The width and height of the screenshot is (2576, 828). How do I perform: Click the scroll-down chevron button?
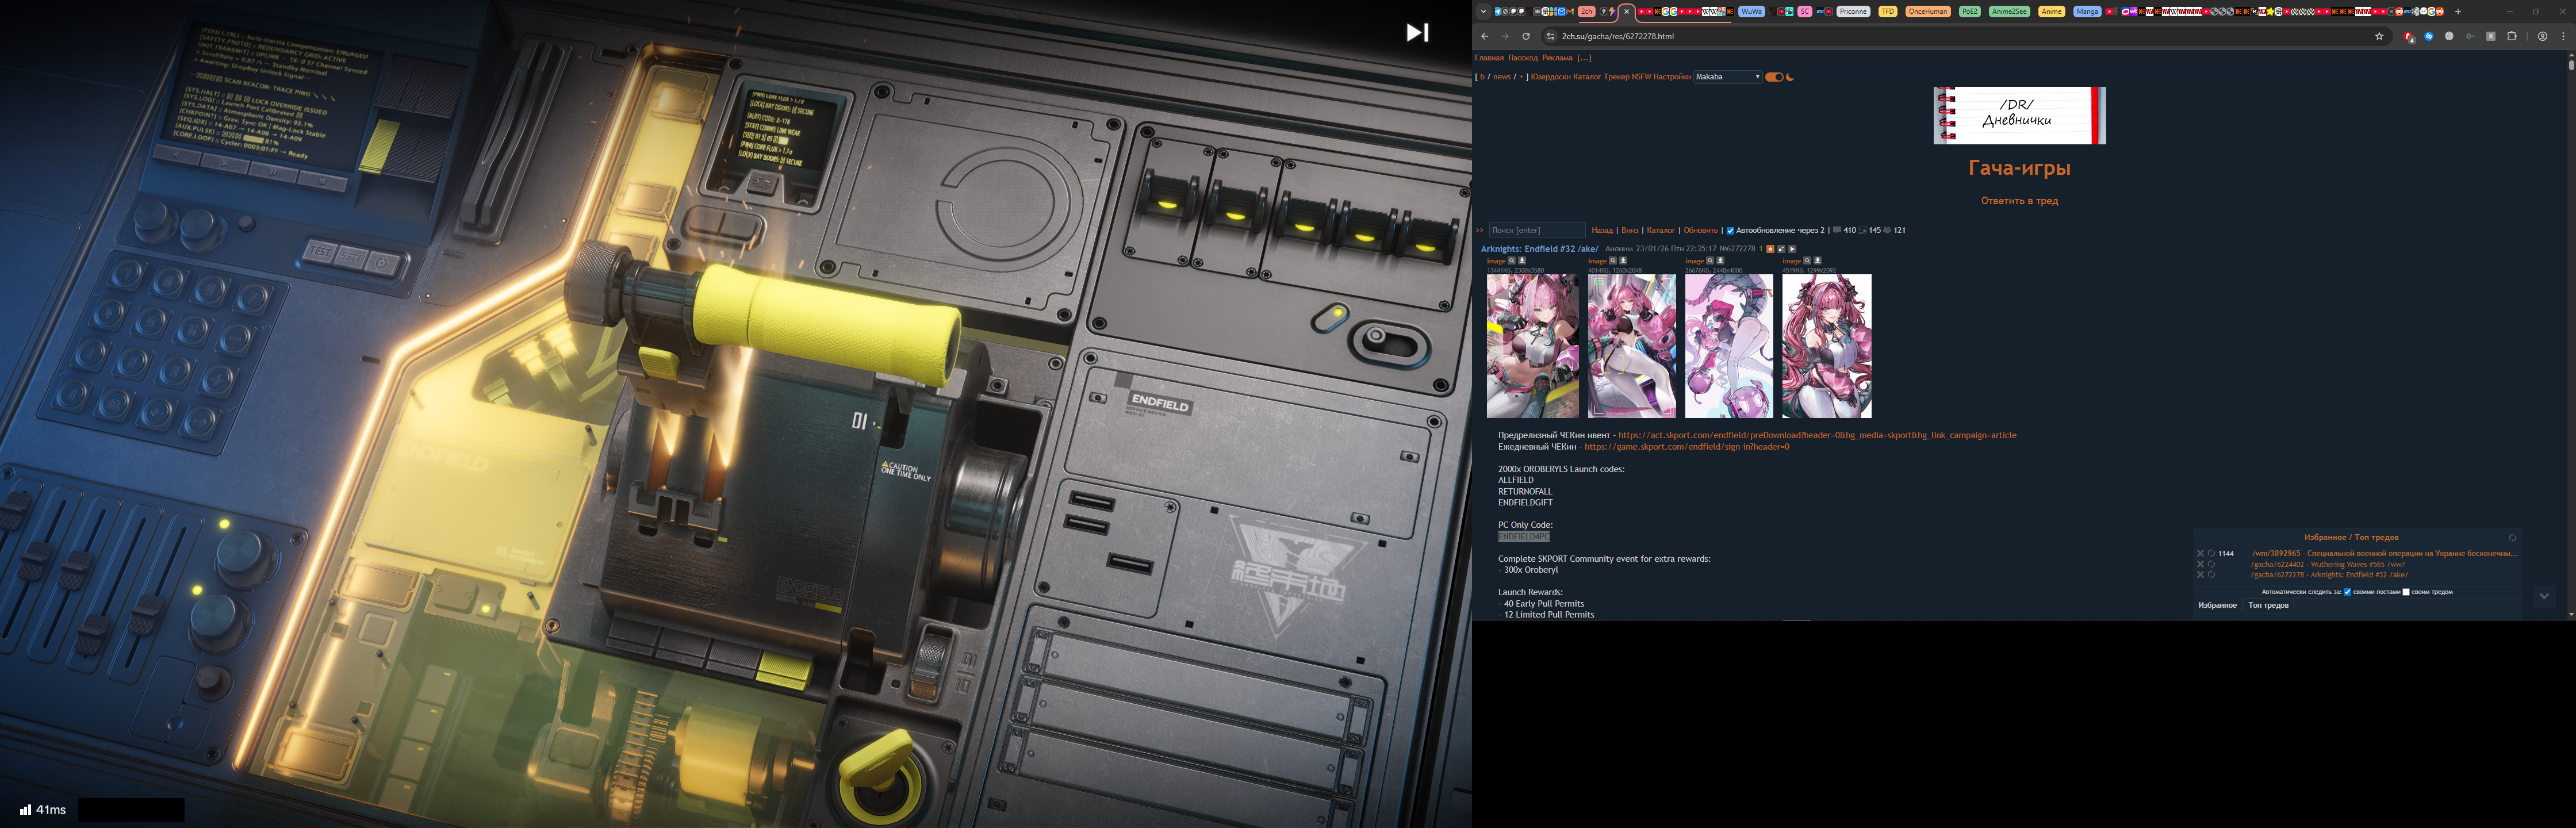[x=2544, y=596]
